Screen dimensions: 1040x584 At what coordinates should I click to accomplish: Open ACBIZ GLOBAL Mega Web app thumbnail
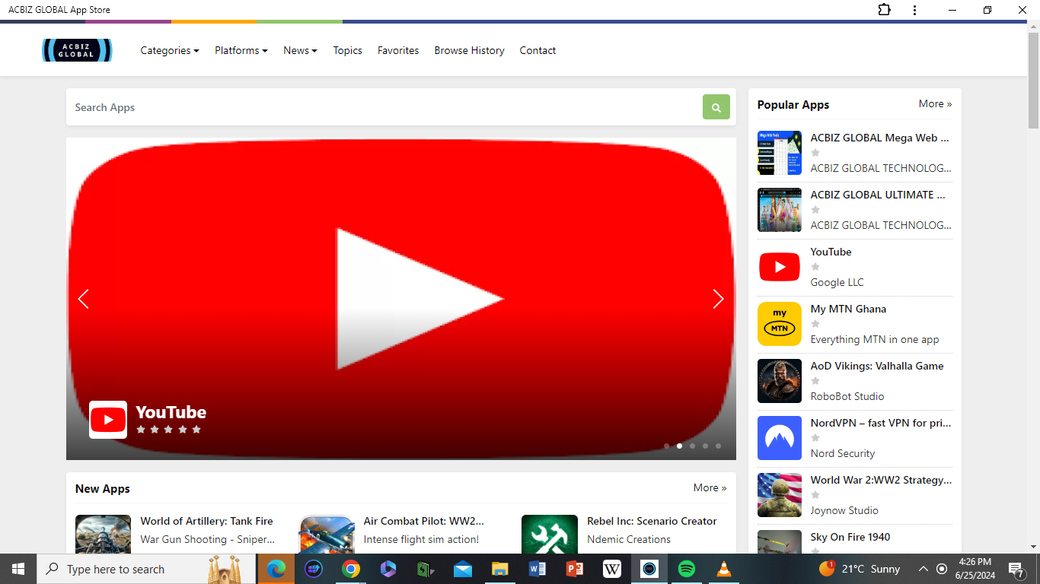(x=780, y=153)
